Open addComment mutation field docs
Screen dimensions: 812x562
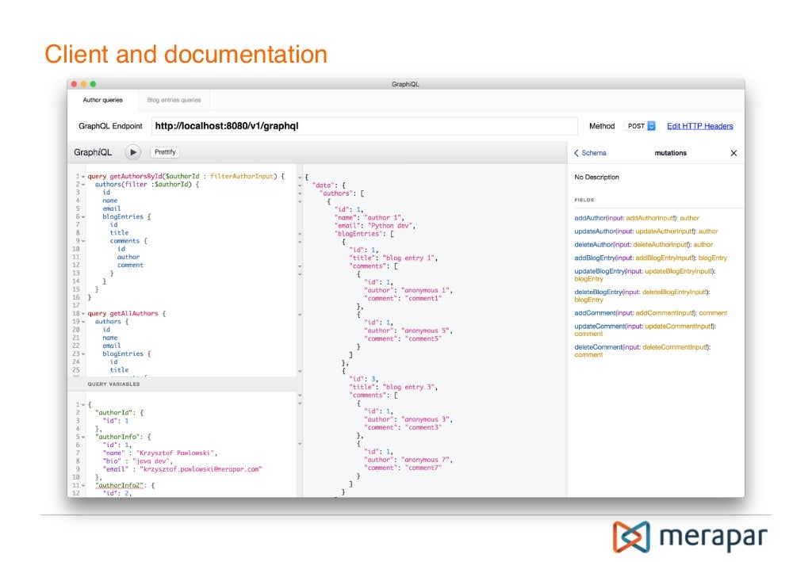pyautogui.click(x=595, y=313)
